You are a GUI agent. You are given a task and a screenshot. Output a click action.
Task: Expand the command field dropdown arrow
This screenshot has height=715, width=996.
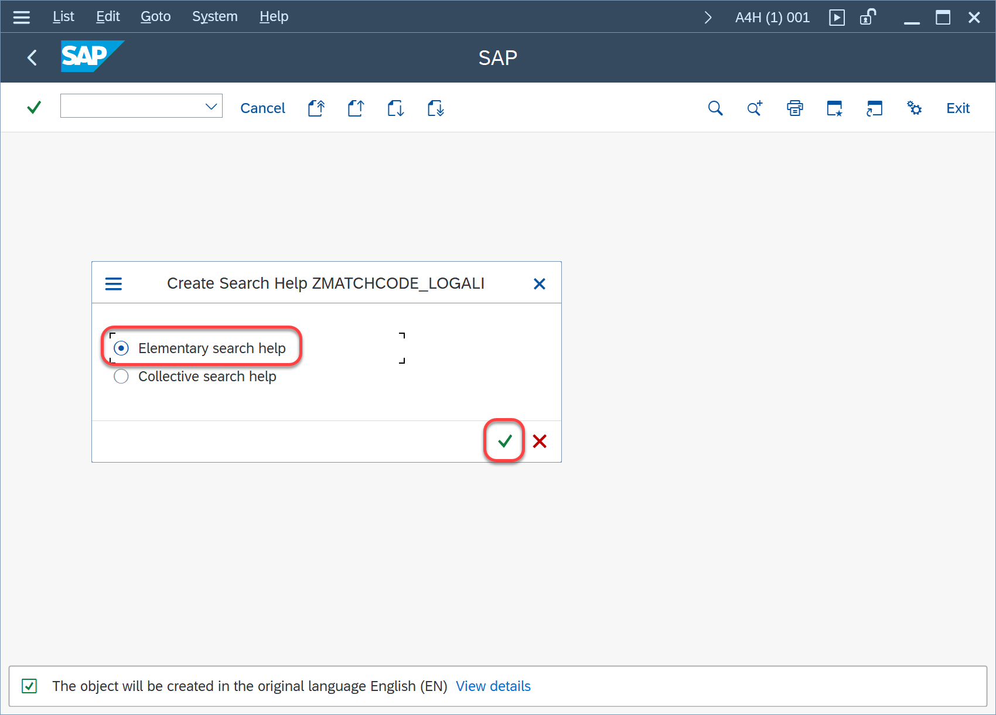tap(211, 107)
